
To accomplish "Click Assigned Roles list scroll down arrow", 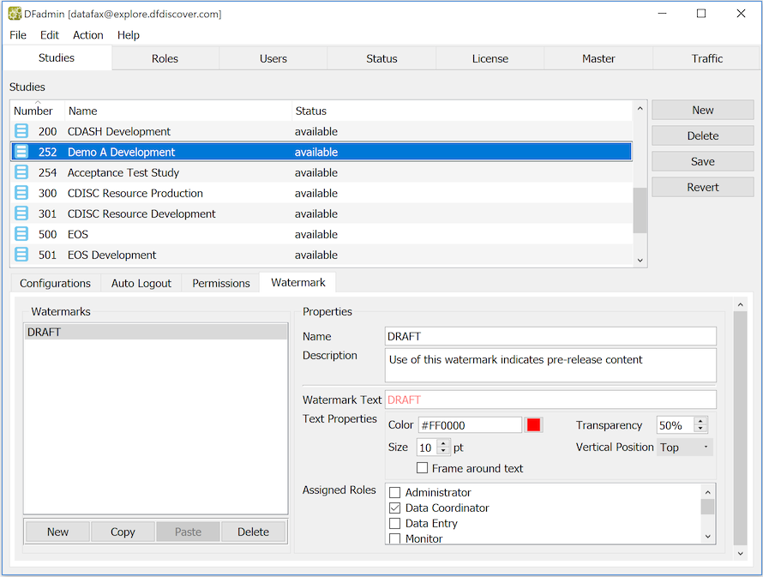I will click(x=707, y=536).
